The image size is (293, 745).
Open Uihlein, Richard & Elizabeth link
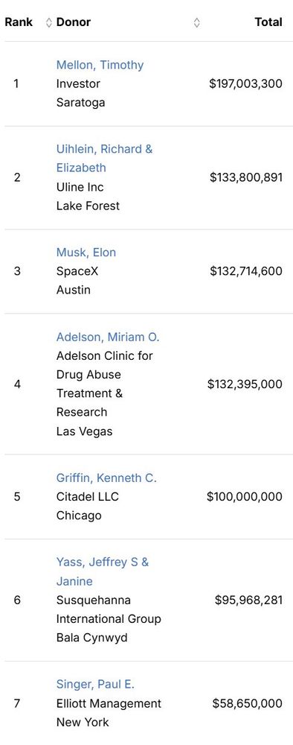coord(104,158)
